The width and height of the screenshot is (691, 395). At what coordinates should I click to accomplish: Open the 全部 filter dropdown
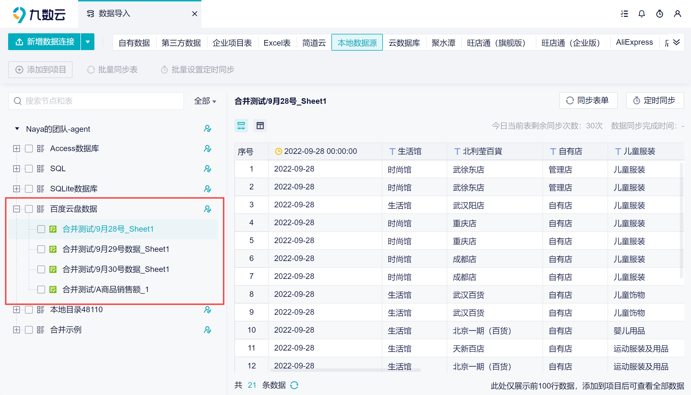[x=205, y=101]
